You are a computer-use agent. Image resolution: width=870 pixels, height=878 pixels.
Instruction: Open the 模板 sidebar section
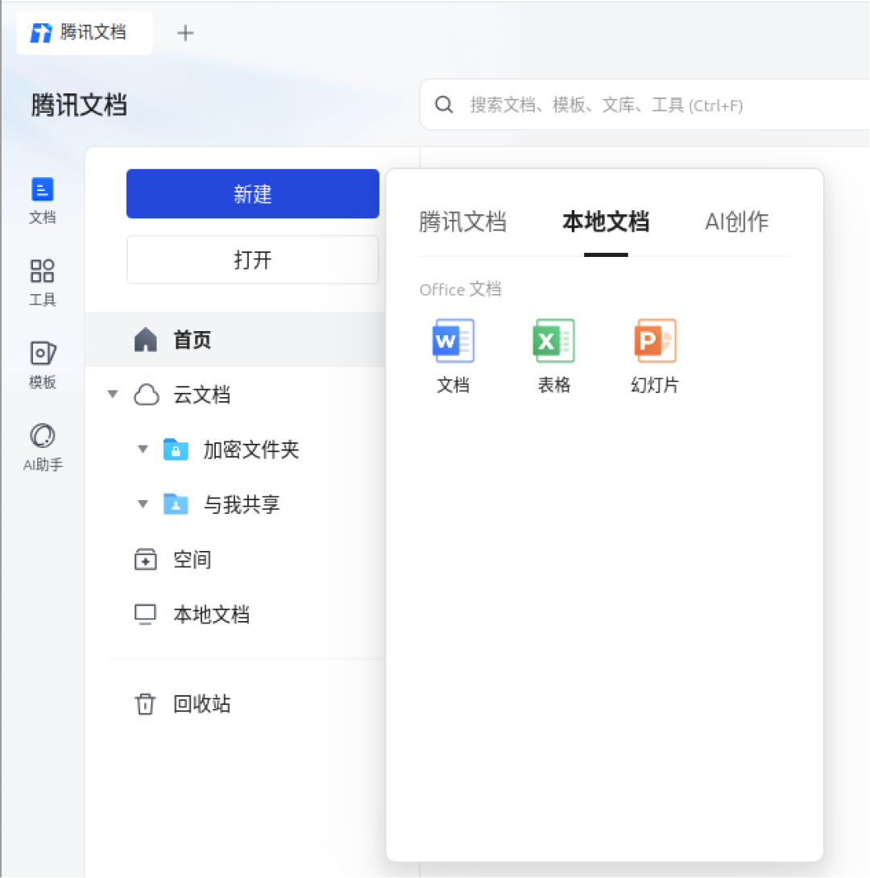(43, 365)
